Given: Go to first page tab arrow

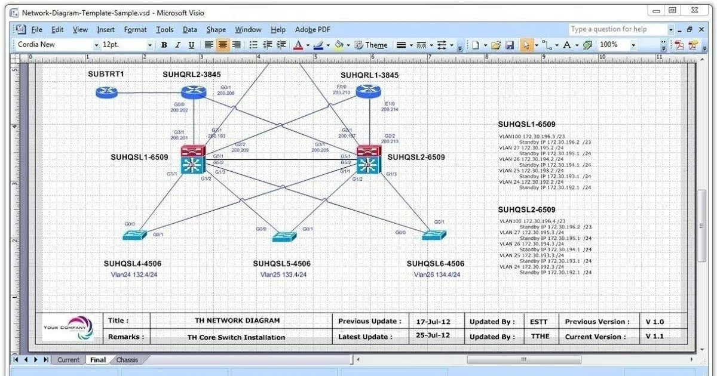Looking at the screenshot, I should point(16,360).
